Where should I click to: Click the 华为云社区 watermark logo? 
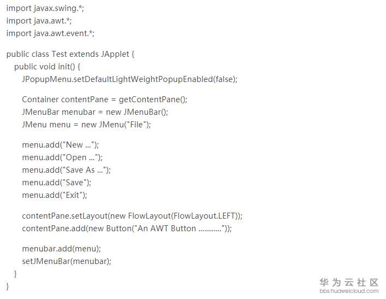coord(349,282)
